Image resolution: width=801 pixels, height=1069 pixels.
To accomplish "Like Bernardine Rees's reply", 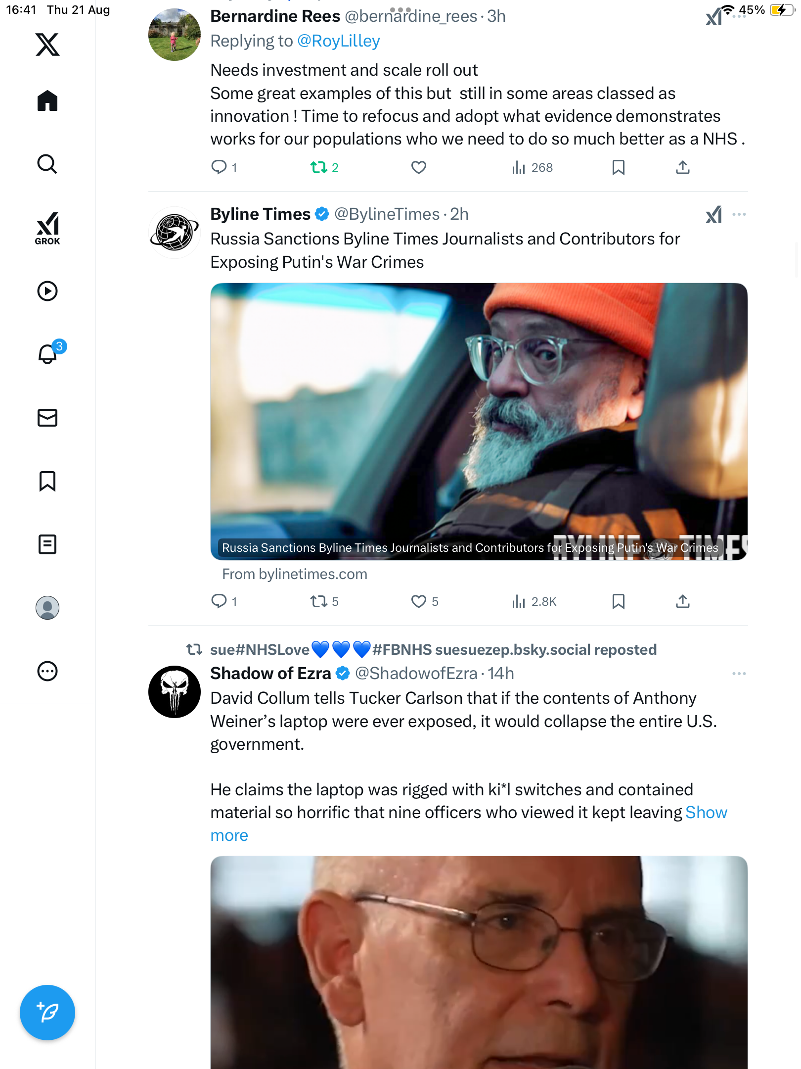I will pyautogui.click(x=419, y=168).
